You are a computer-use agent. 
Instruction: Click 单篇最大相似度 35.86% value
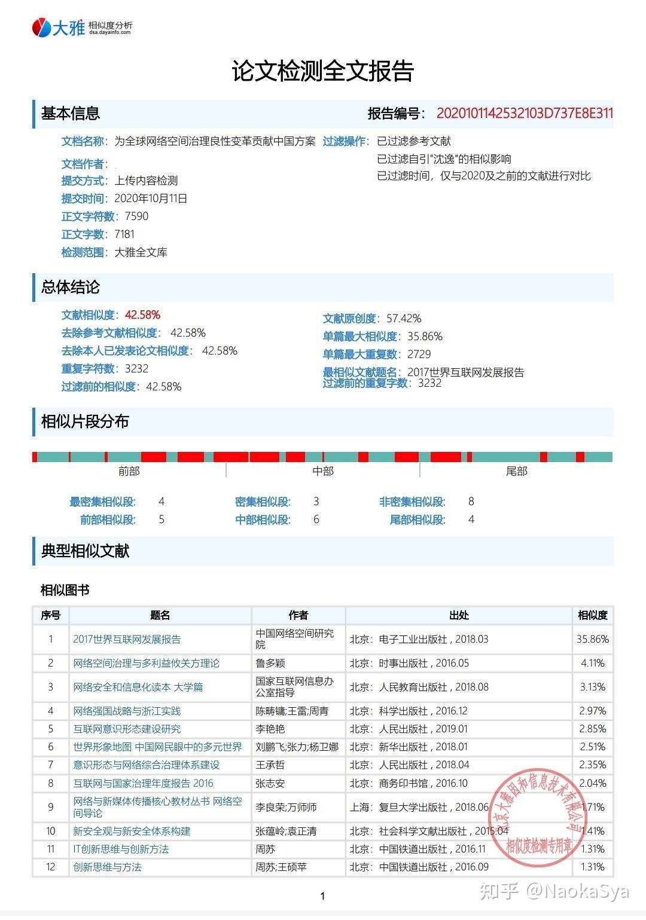click(x=425, y=336)
